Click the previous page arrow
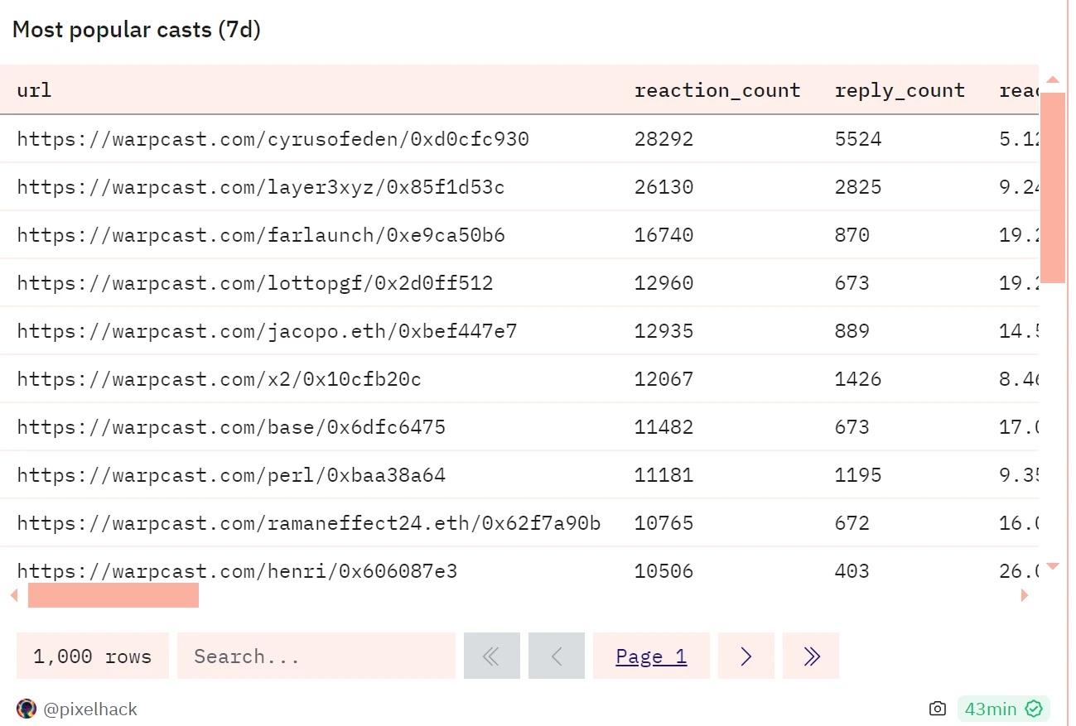Screen dimensions: 1076x726 coord(556,656)
